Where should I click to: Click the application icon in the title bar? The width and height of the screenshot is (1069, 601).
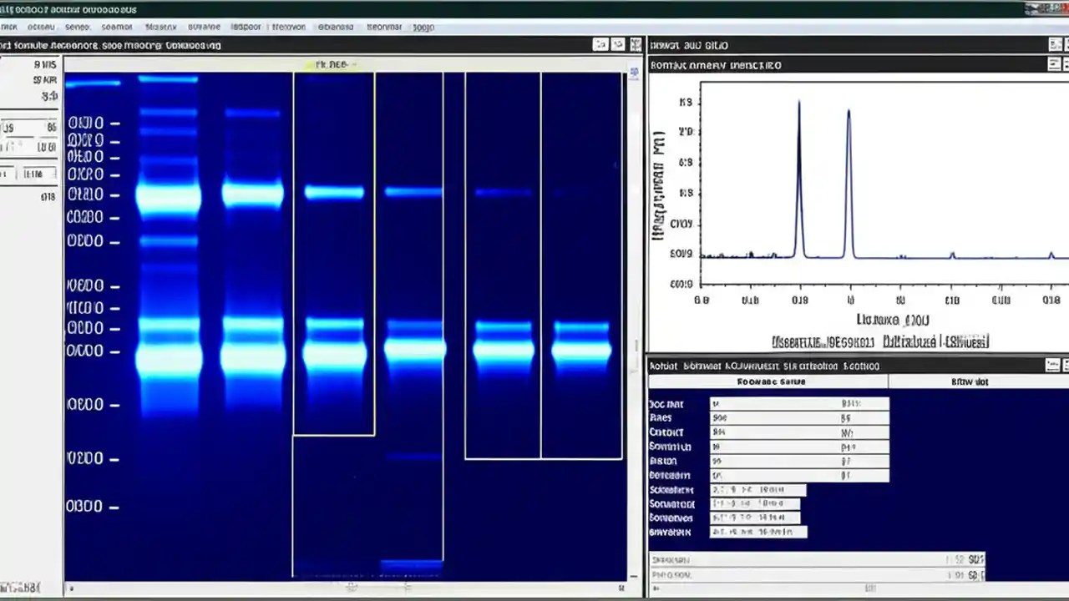(7, 9)
